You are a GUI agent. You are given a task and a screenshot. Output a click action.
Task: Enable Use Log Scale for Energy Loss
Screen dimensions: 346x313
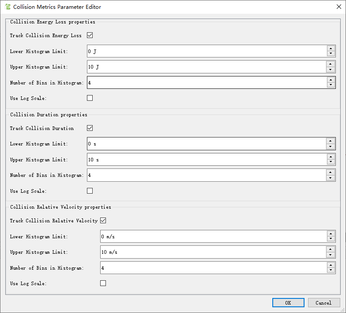(90, 98)
